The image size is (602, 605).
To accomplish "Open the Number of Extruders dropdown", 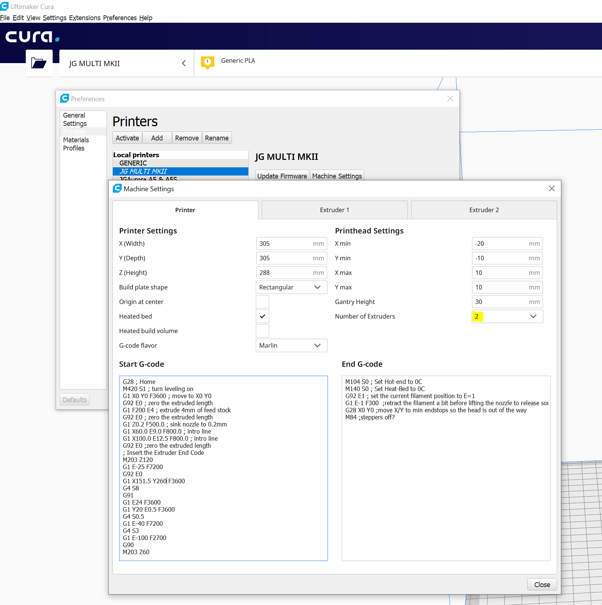I will point(507,316).
